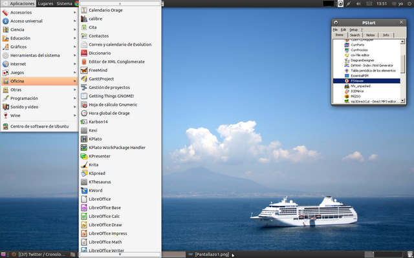The width and height of the screenshot is (414, 258).
Task: Click the PStart list scrollbar down arrow
Action: [404, 100]
